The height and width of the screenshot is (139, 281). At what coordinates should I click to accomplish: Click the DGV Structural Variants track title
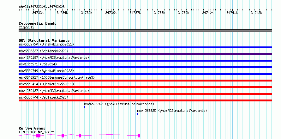(44, 40)
